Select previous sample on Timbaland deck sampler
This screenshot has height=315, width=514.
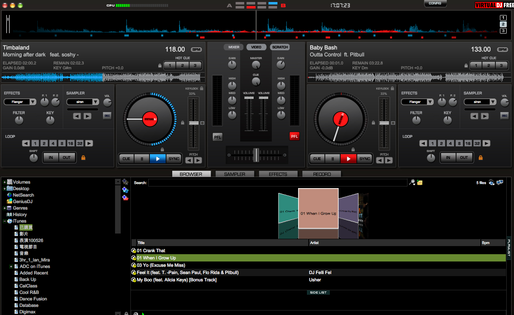click(x=77, y=116)
